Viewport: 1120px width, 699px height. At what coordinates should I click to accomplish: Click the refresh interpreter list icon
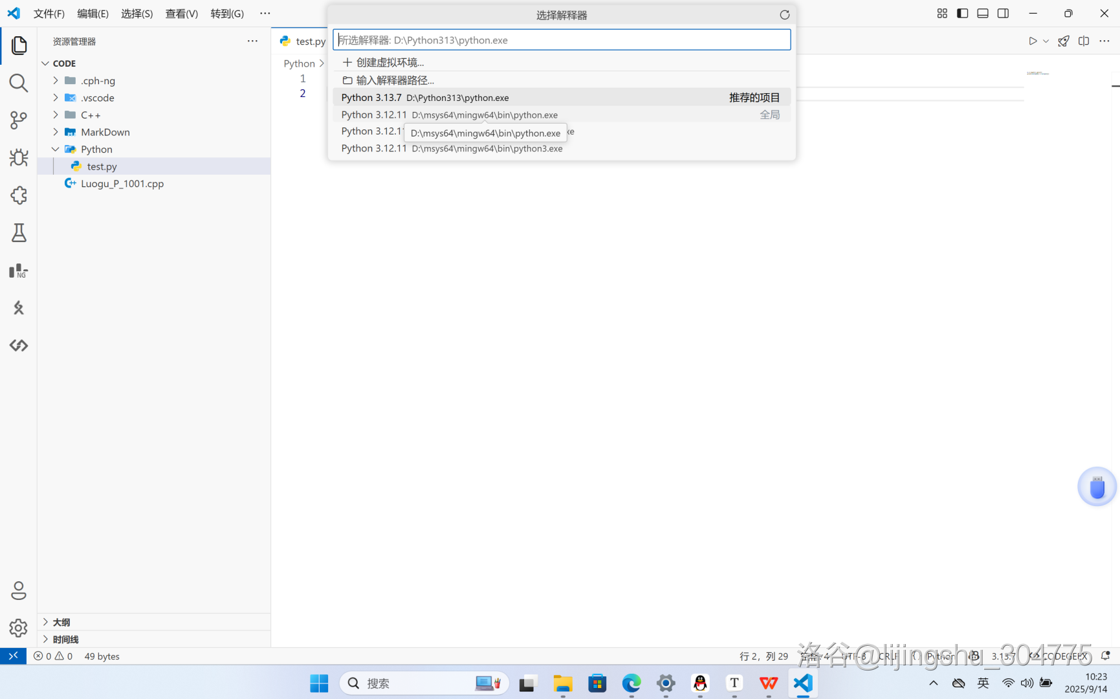(x=784, y=15)
